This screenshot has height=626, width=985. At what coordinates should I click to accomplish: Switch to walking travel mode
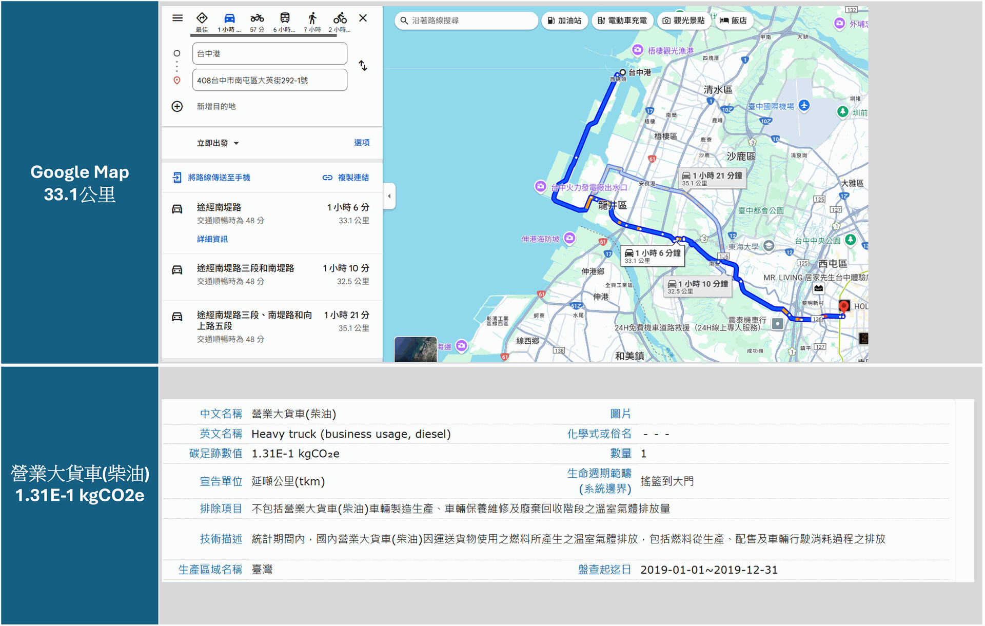click(312, 22)
